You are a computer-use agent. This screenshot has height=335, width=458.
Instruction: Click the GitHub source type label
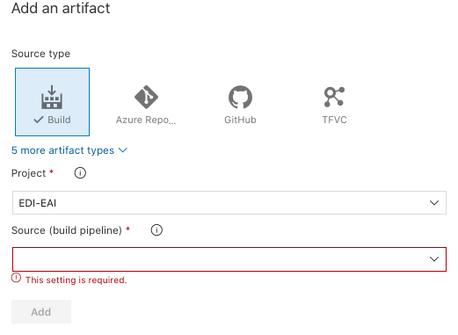(240, 120)
